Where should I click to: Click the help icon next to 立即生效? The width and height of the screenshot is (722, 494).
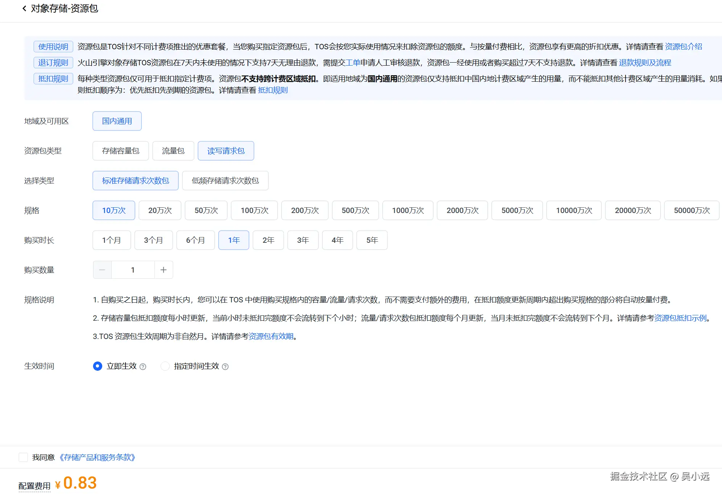coord(143,366)
